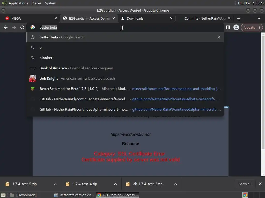Screen dimensions: 265x198
Task: Close the MEGA tab
Action: coord(56,18)
